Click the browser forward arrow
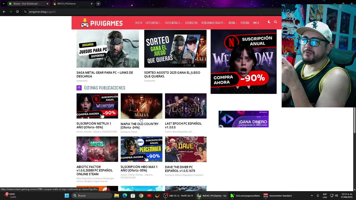The height and width of the screenshot is (200, 356). click(11, 12)
